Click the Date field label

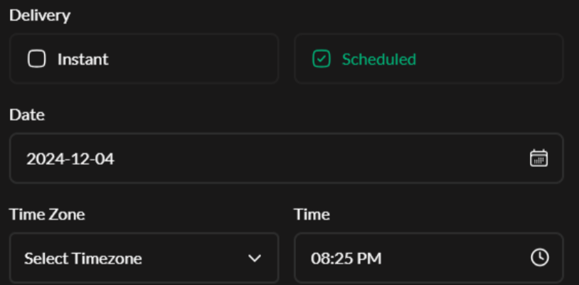[26, 115]
